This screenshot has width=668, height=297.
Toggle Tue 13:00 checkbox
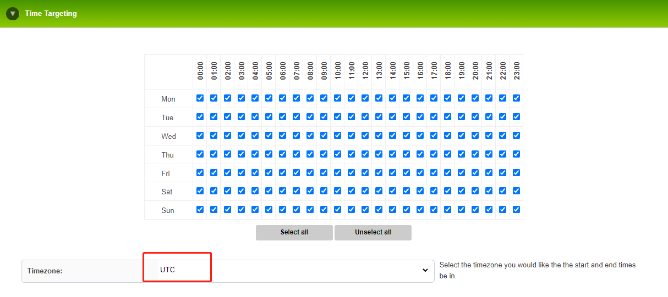[x=379, y=117]
